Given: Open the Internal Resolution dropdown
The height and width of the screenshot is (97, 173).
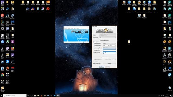Looking at the screenshot, I should 109,44.
